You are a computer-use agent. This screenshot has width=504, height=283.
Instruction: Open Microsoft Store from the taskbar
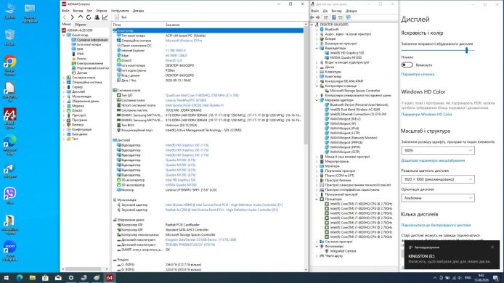click(45, 278)
